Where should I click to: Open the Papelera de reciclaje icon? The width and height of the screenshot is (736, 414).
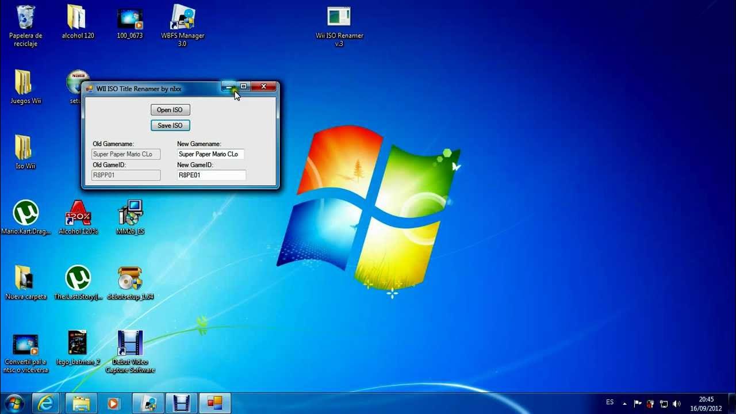(x=26, y=26)
